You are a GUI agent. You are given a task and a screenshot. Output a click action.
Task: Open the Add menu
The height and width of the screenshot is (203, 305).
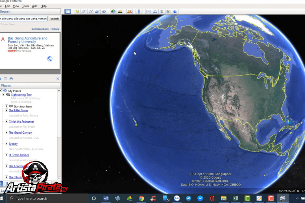[x=35, y=6]
